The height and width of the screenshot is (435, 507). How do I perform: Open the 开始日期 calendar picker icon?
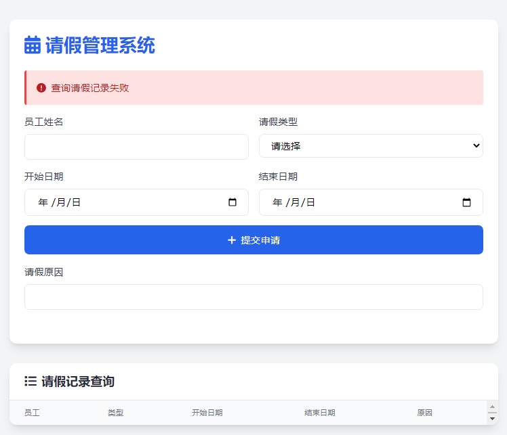click(232, 202)
